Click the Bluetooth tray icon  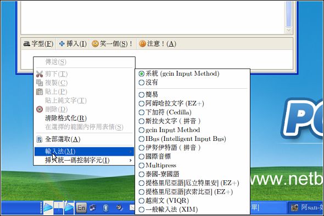[x=105, y=208]
